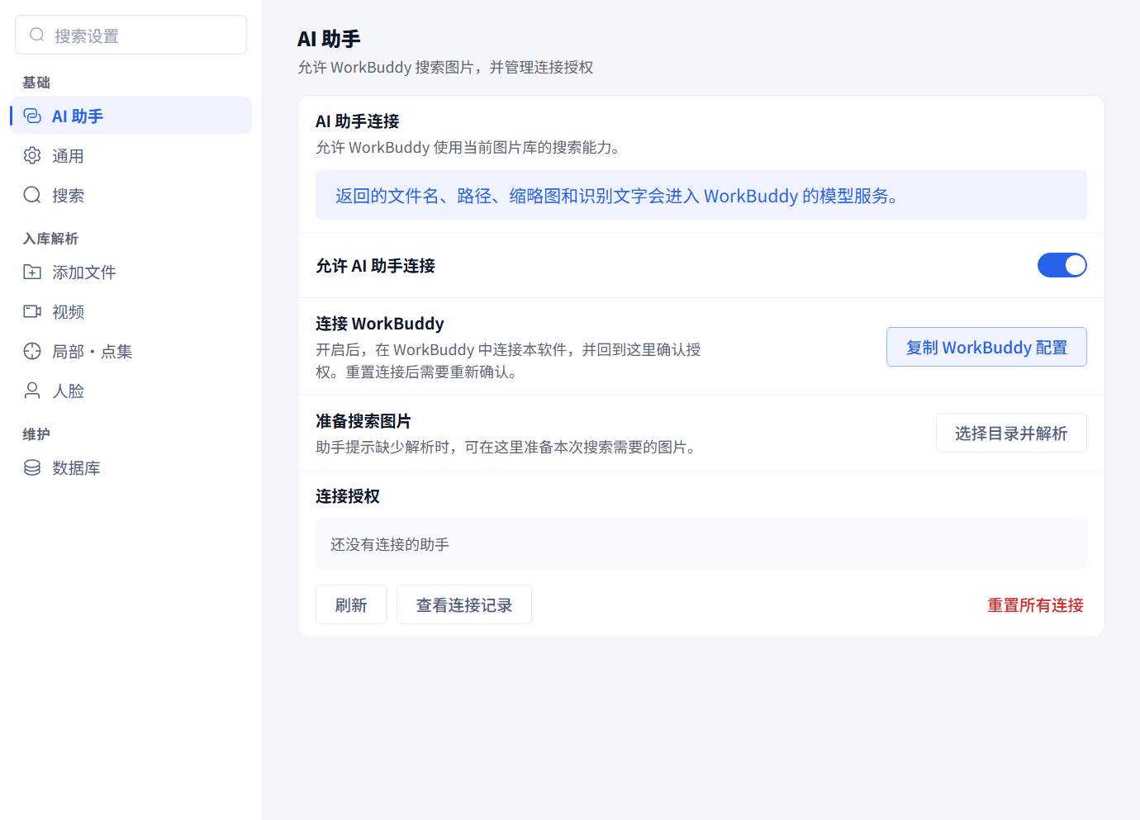Viewport: 1140px width, 820px height.
Task: Click the magnifier icon in search settings box
Action: 37,35
